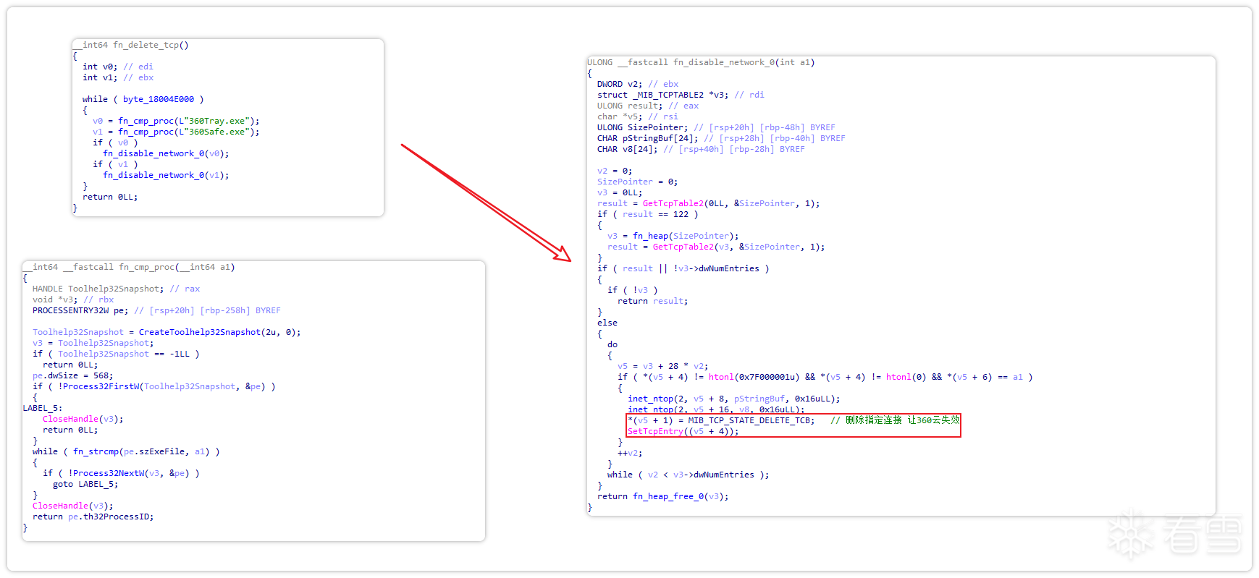
Task: Select the 'PROCESSENTRY32W pe;' declaration line
Action: click(156, 310)
